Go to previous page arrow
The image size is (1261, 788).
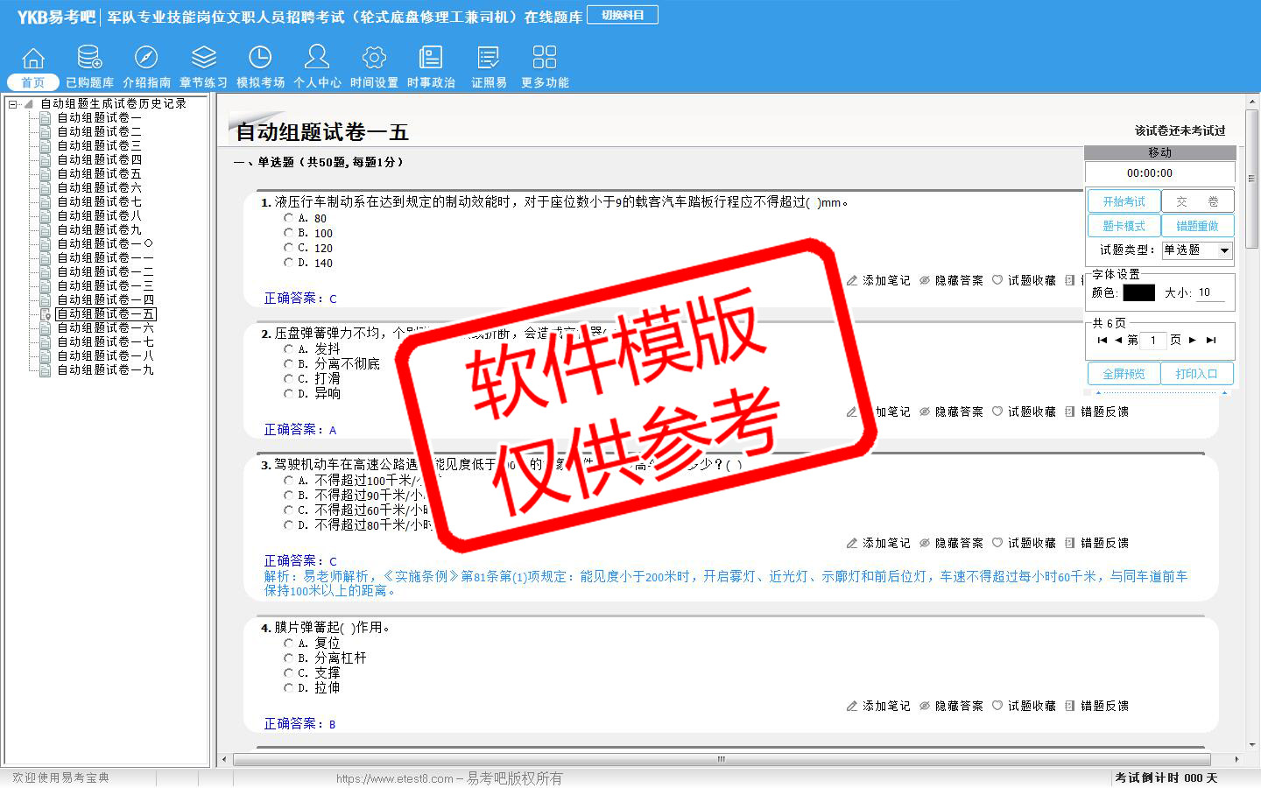tap(1118, 340)
